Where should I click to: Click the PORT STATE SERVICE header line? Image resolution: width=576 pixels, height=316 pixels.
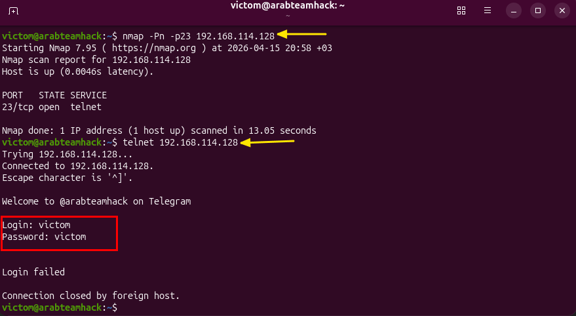click(54, 95)
